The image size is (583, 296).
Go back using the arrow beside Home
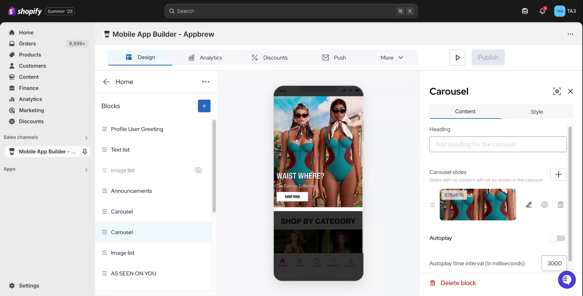pyautogui.click(x=106, y=82)
